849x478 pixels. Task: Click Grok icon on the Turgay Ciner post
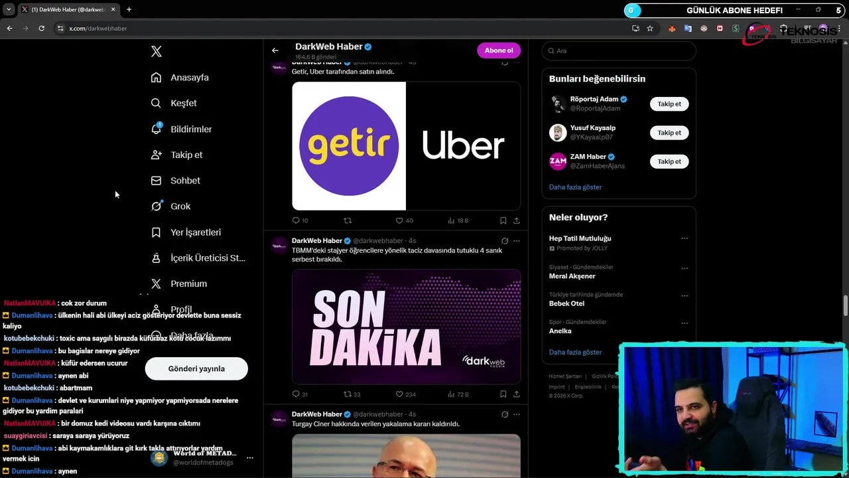[505, 414]
